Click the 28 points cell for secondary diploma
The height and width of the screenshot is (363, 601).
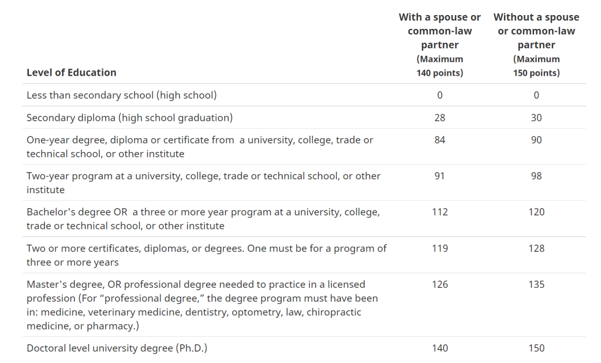[x=440, y=117]
